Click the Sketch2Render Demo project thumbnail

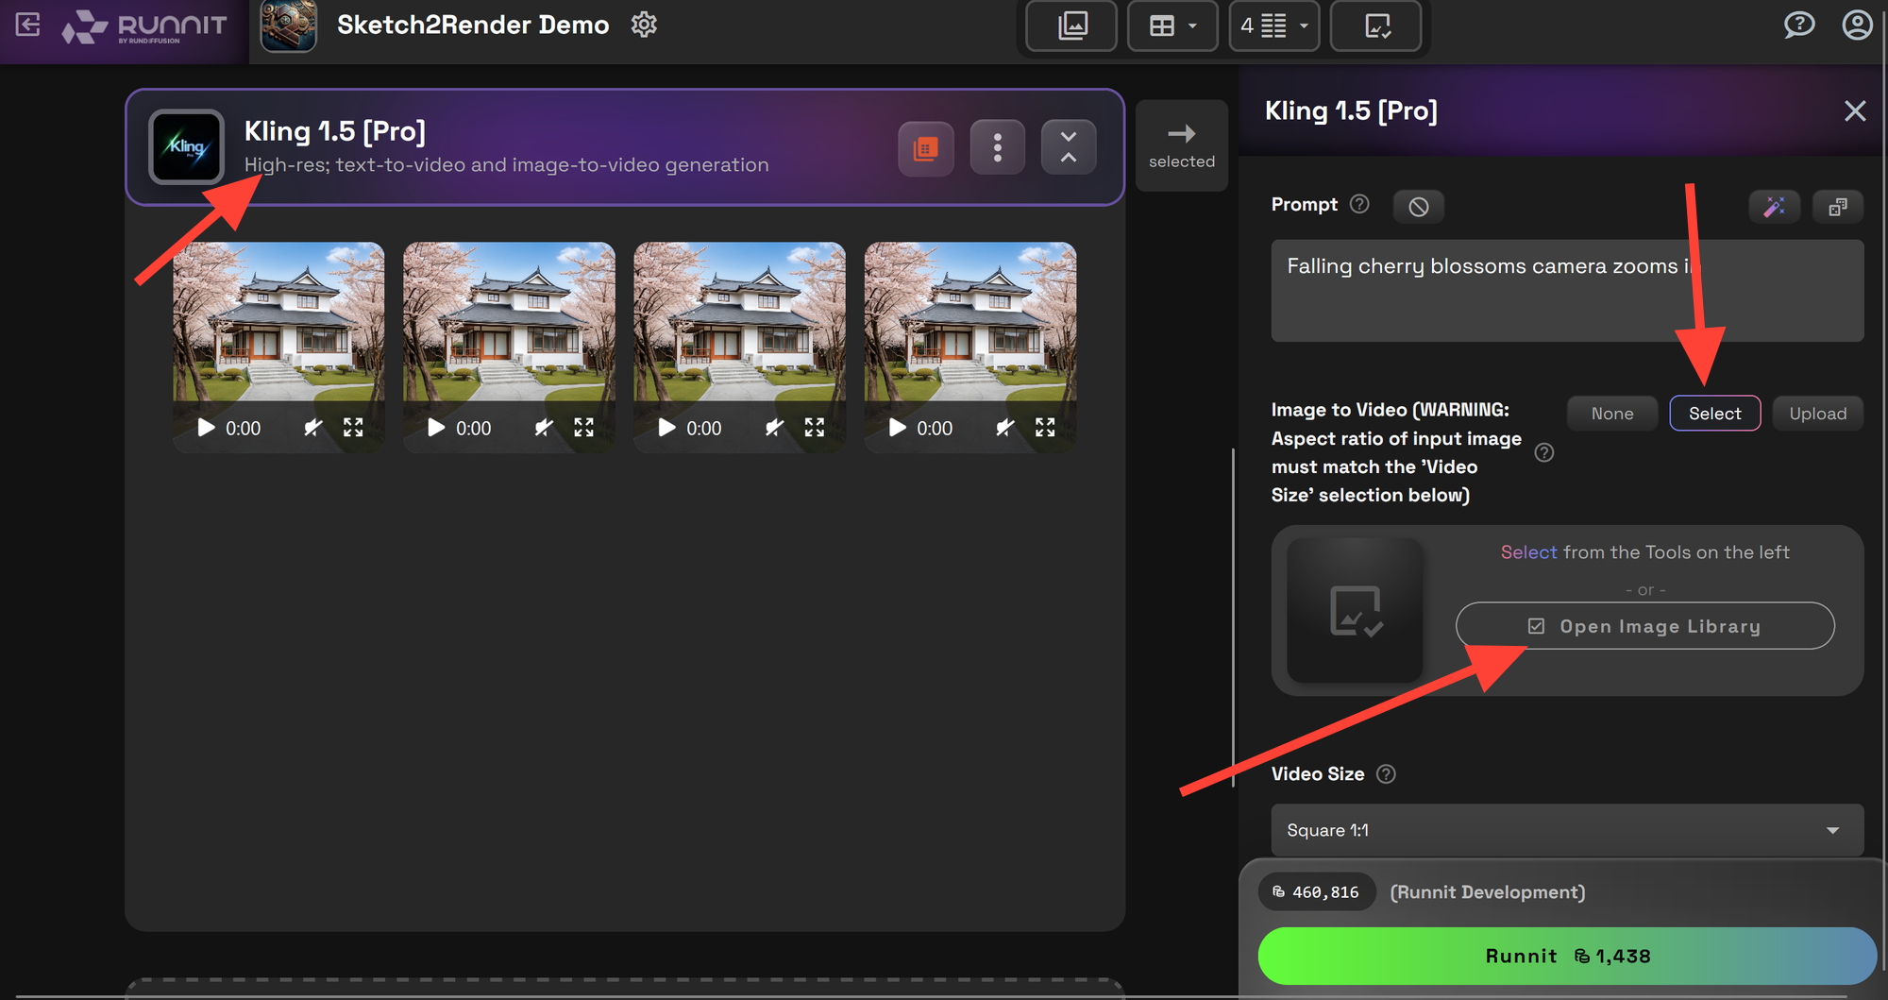point(288,26)
